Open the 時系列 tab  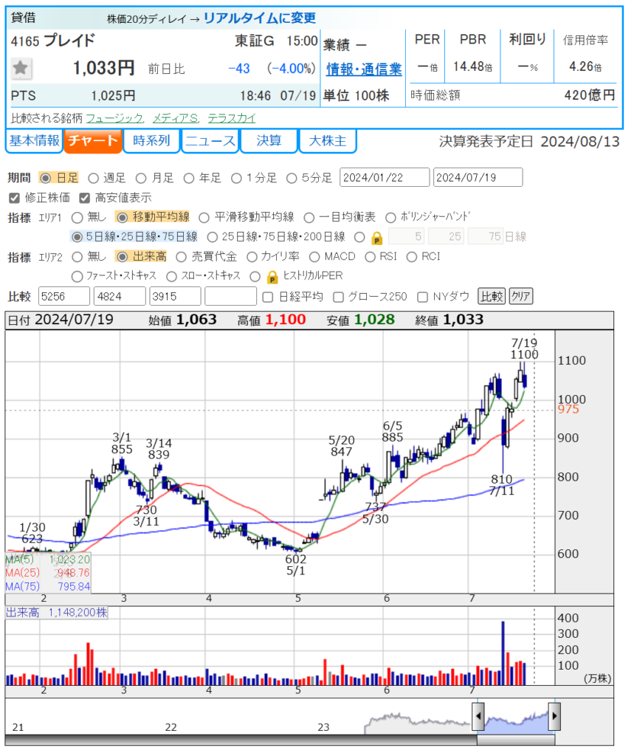[151, 141]
